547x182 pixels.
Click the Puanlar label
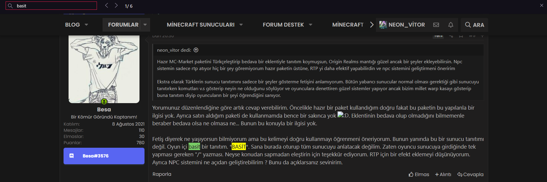point(72,143)
